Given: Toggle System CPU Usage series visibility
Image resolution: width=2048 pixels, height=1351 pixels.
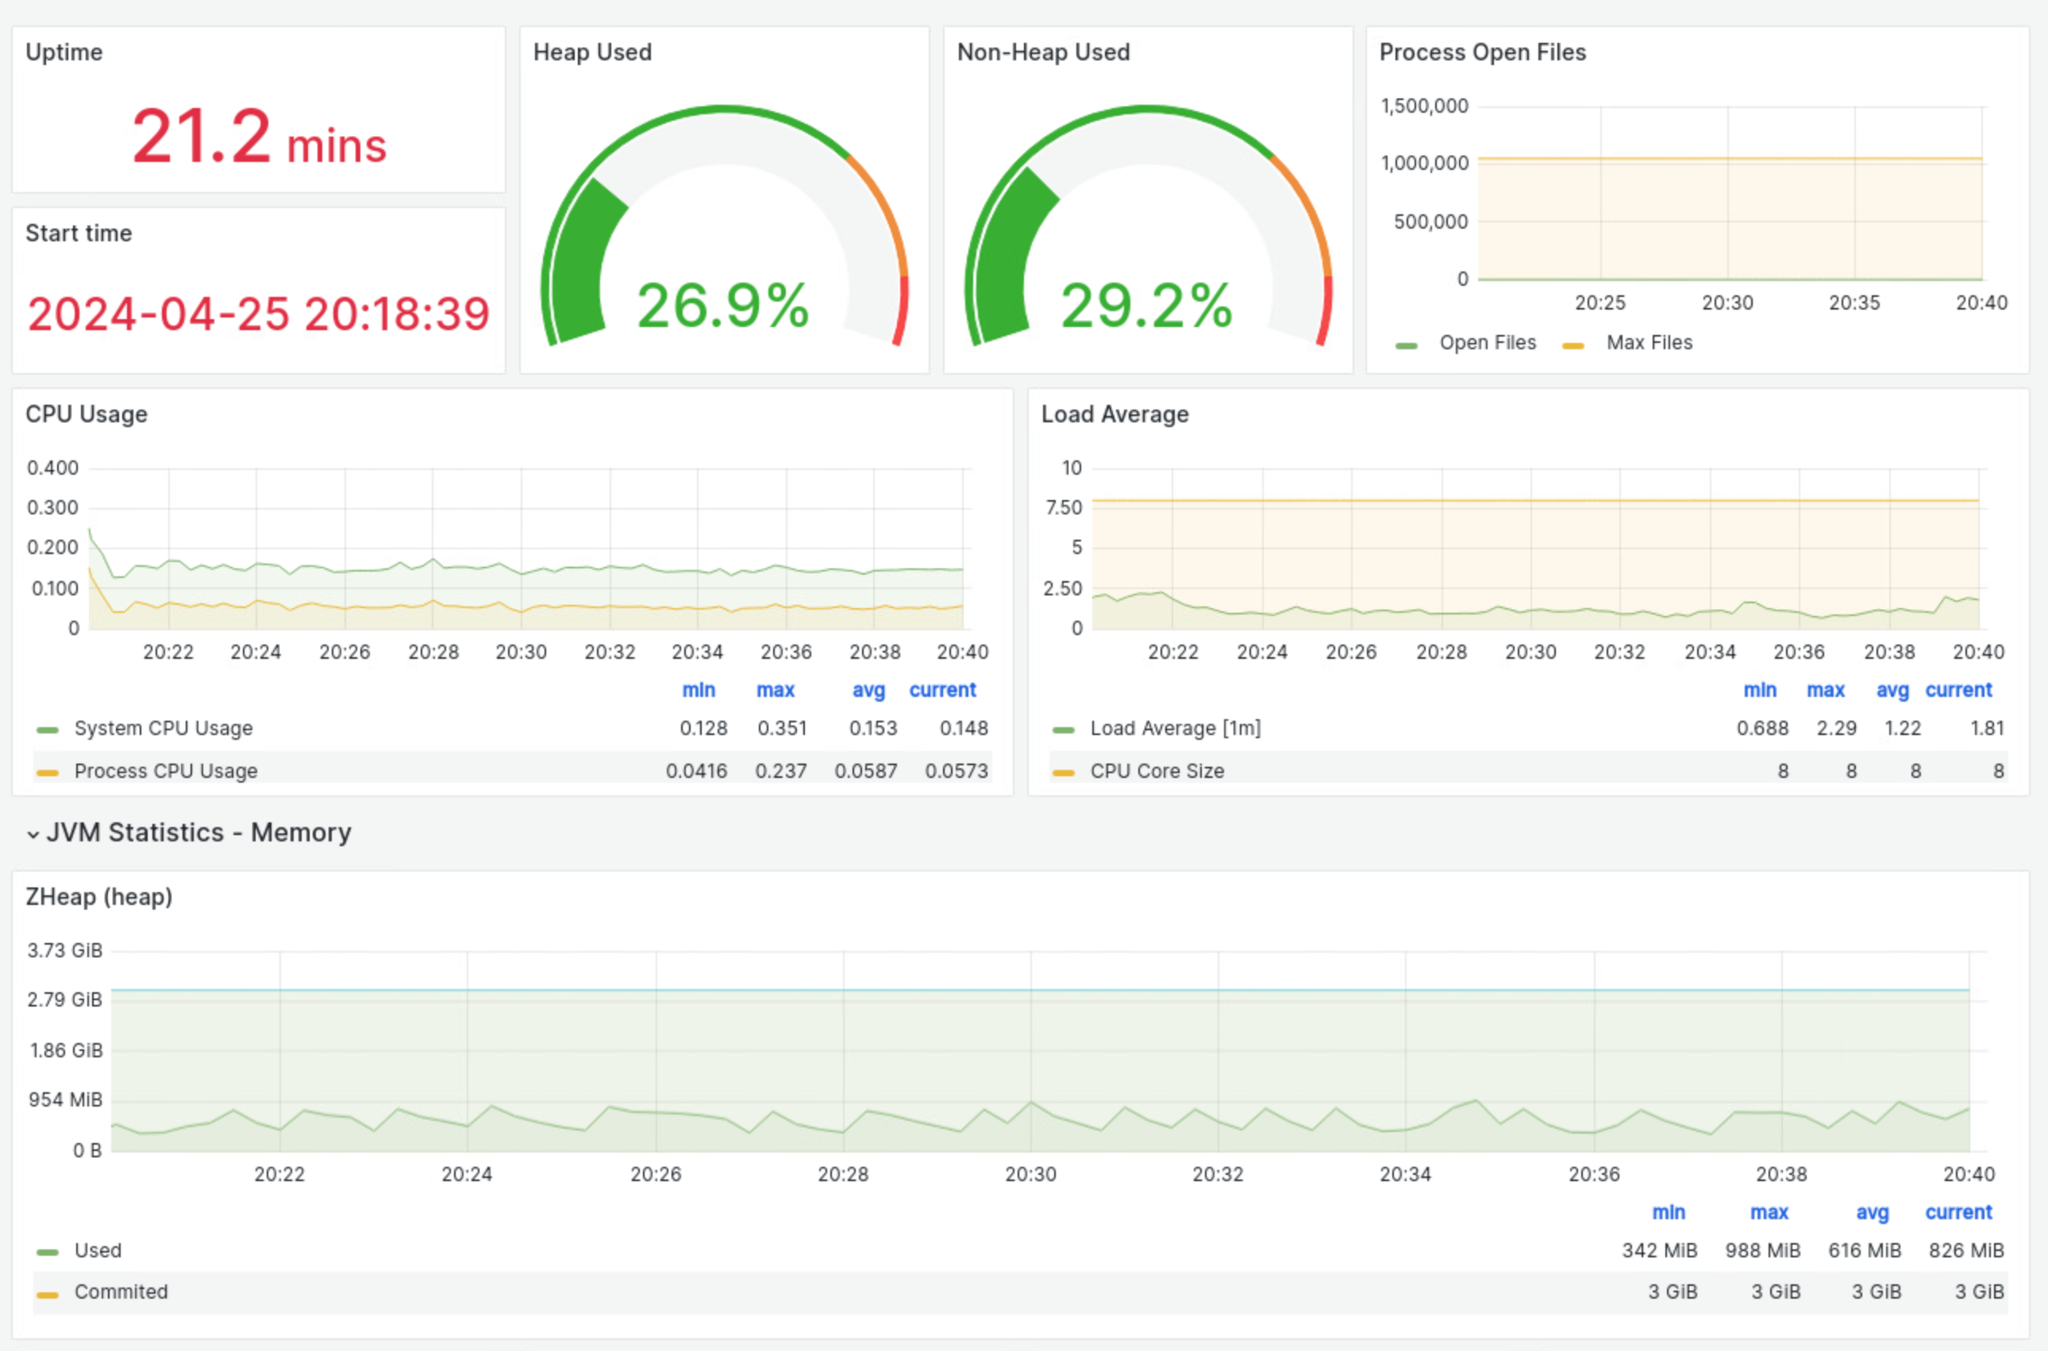Looking at the screenshot, I should tap(164, 728).
